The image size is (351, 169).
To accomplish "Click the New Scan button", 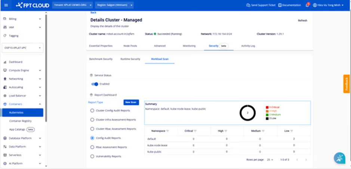I will tap(131, 102).
